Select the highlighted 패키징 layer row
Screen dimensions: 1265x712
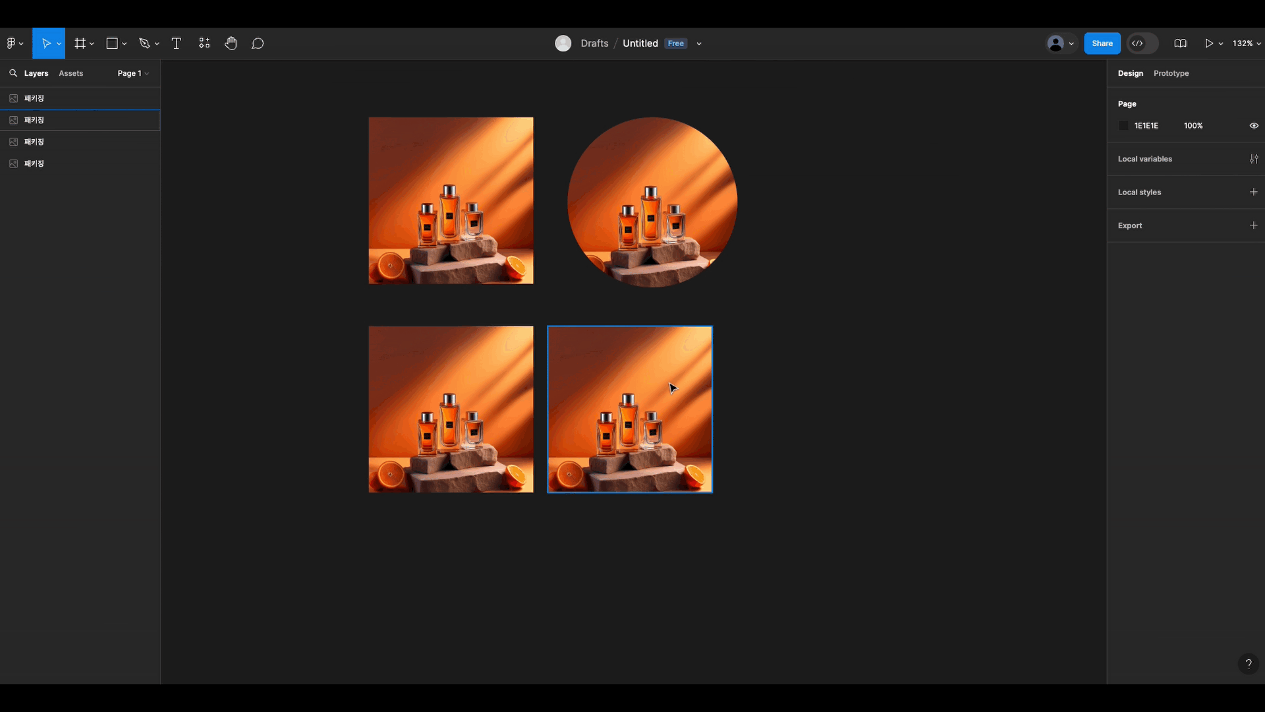[80, 120]
